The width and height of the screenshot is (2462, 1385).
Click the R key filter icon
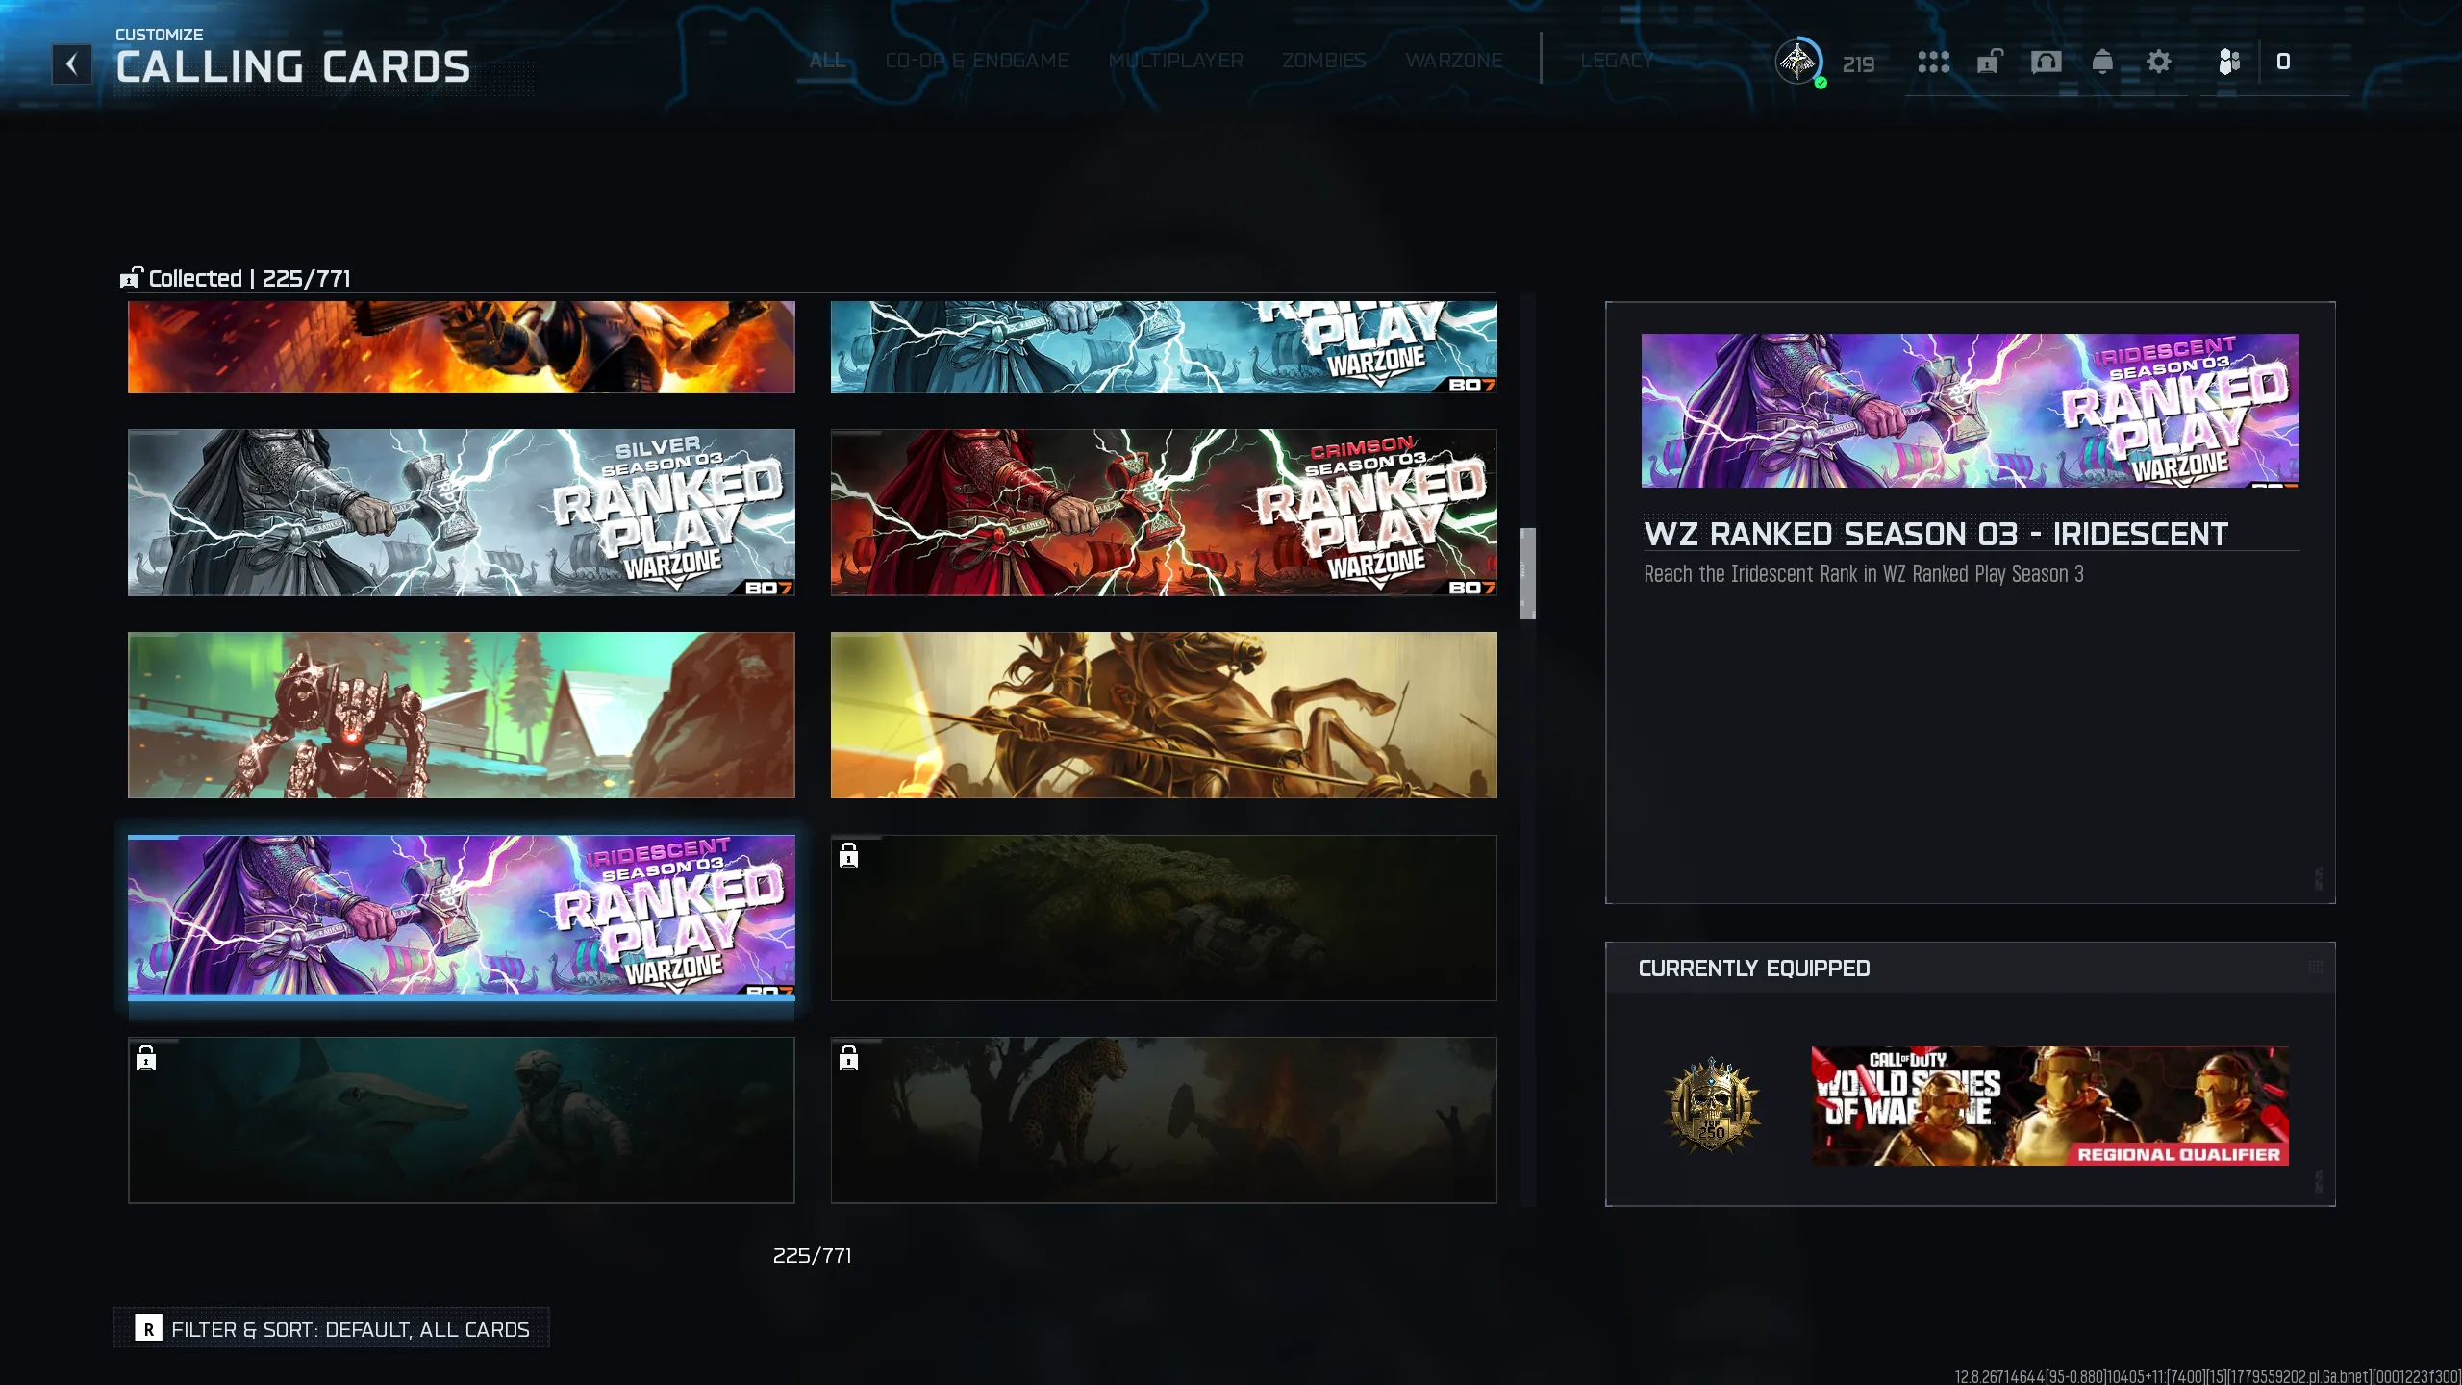click(x=148, y=1328)
